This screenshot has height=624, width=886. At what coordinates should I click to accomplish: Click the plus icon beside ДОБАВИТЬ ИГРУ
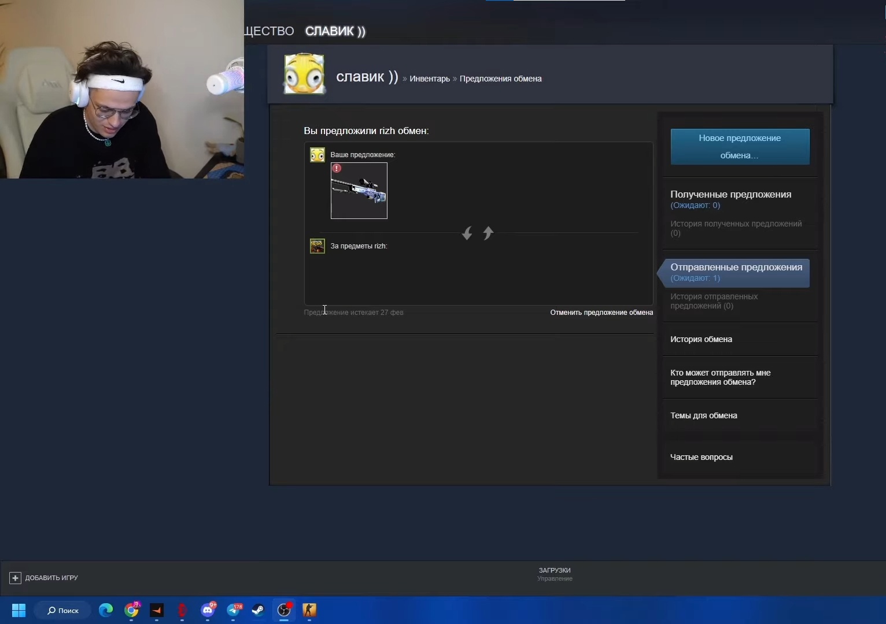coord(16,578)
